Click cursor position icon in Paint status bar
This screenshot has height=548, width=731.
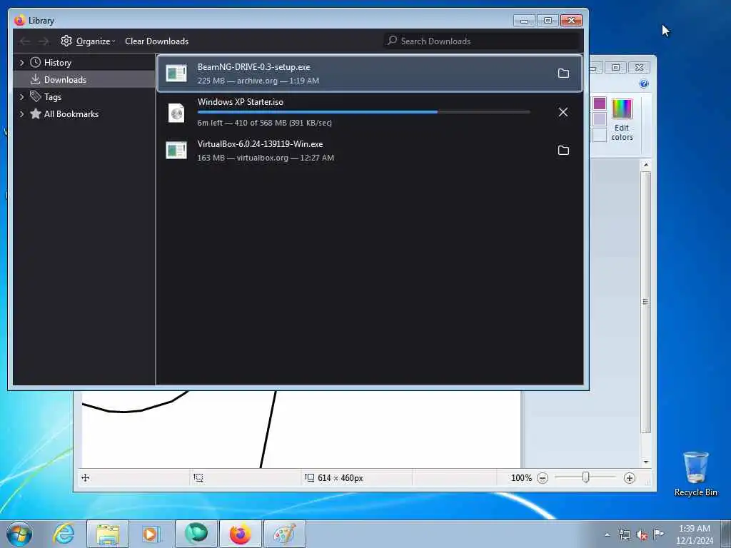point(86,477)
